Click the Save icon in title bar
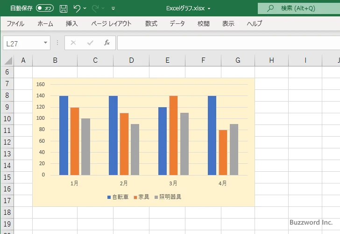 click(64, 8)
